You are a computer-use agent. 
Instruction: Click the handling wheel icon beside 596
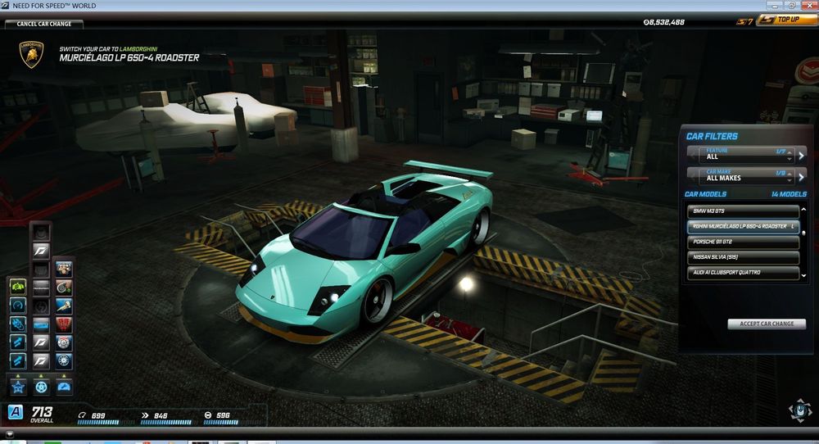[207, 415]
